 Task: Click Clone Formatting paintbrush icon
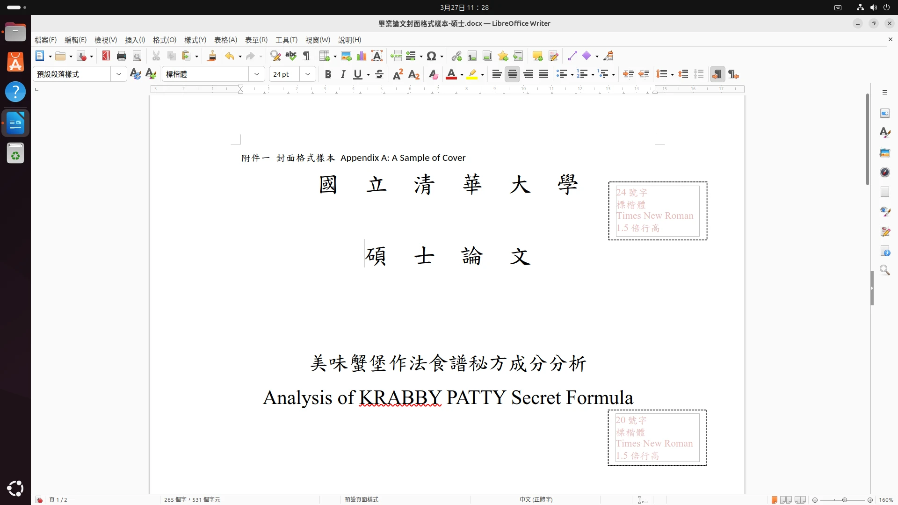[212, 56]
